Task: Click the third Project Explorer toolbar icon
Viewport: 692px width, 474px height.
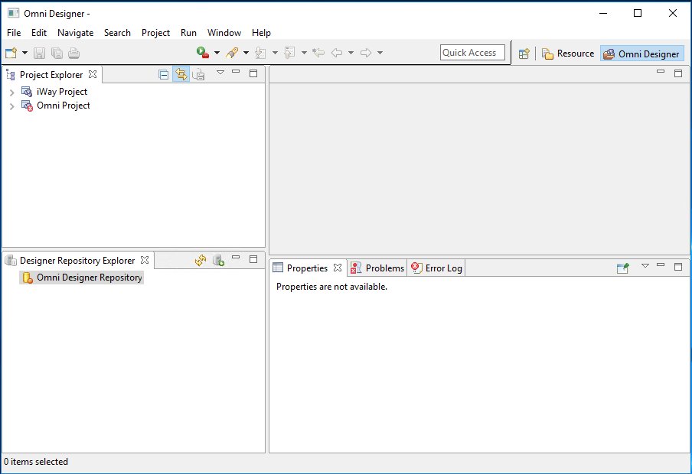Action: tap(198, 74)
